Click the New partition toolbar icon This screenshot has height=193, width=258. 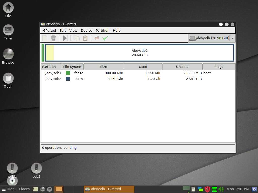click(45, 38)
